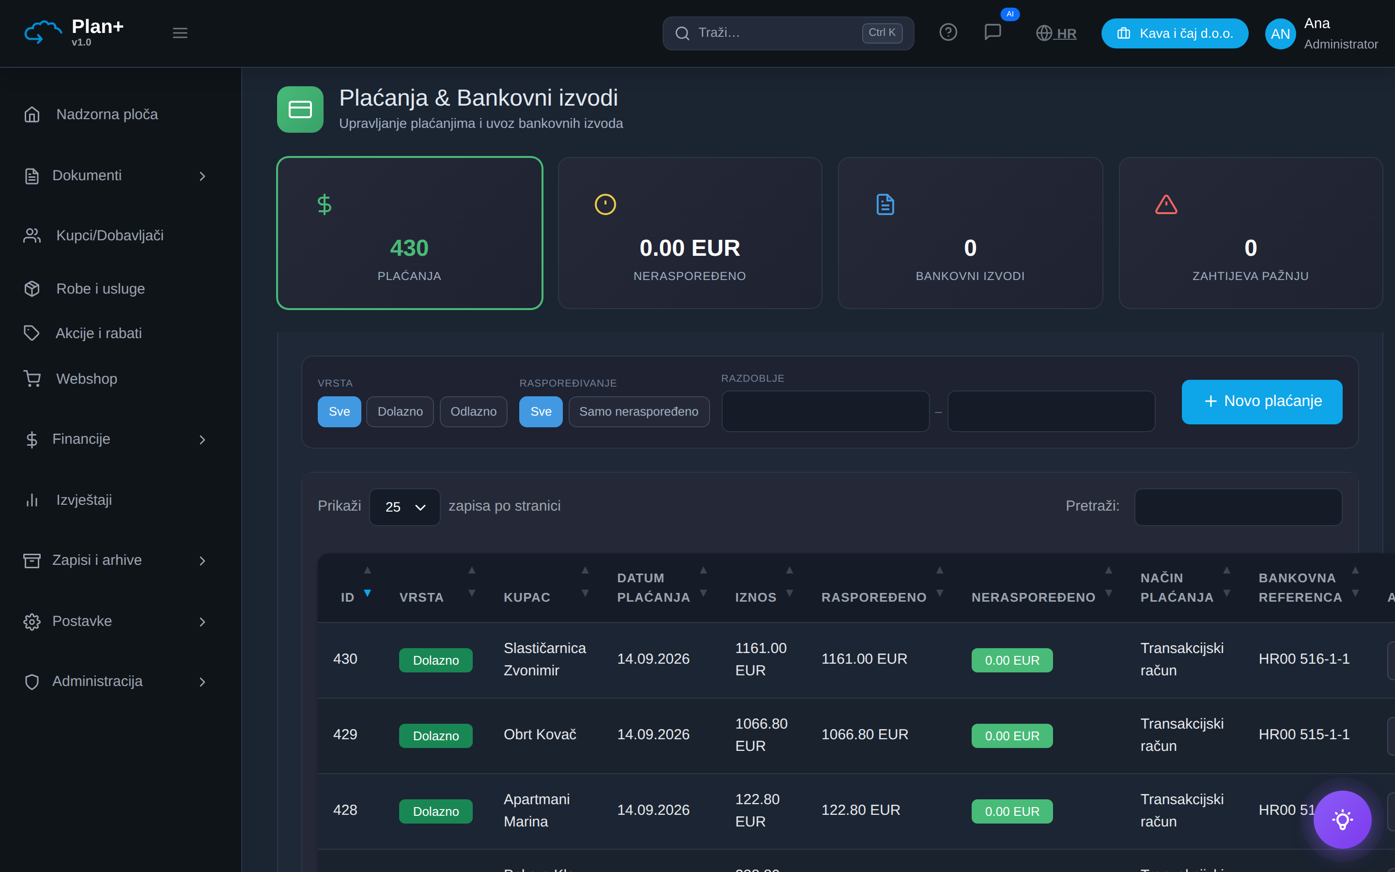Open the Kava i čaj d.o.o. company switcher

click(1174, 33)
